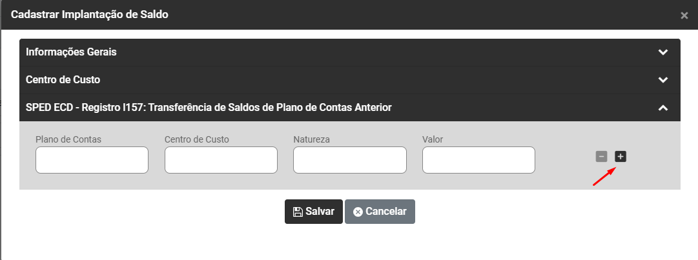Expand Informações Gerais using its chevron arrow

pyautogui.click(x=662, y=52)
